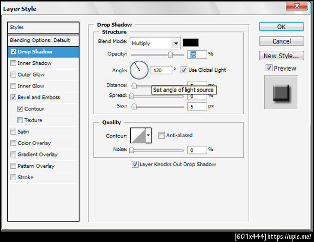
Task: Enable the Satin checkbox
Action: click(x=13, y=131)
